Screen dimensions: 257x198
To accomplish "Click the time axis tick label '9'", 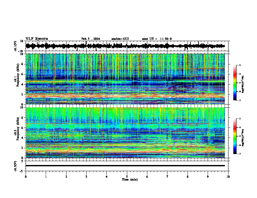I will pos(208,177).
